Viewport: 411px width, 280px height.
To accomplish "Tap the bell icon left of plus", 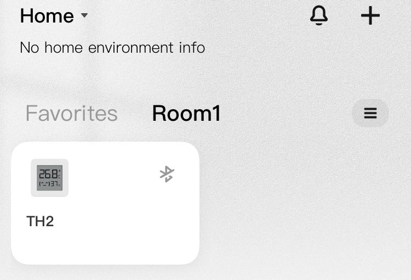I will [319, 15].
